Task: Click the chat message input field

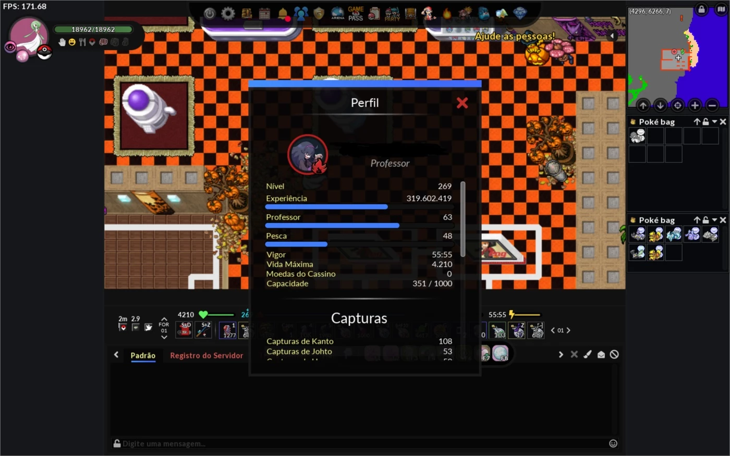Action: coord(364,443)
